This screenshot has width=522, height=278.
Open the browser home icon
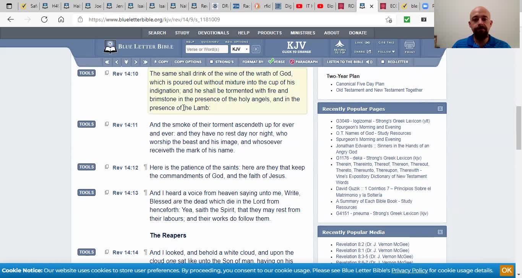(x=61, y=19)
